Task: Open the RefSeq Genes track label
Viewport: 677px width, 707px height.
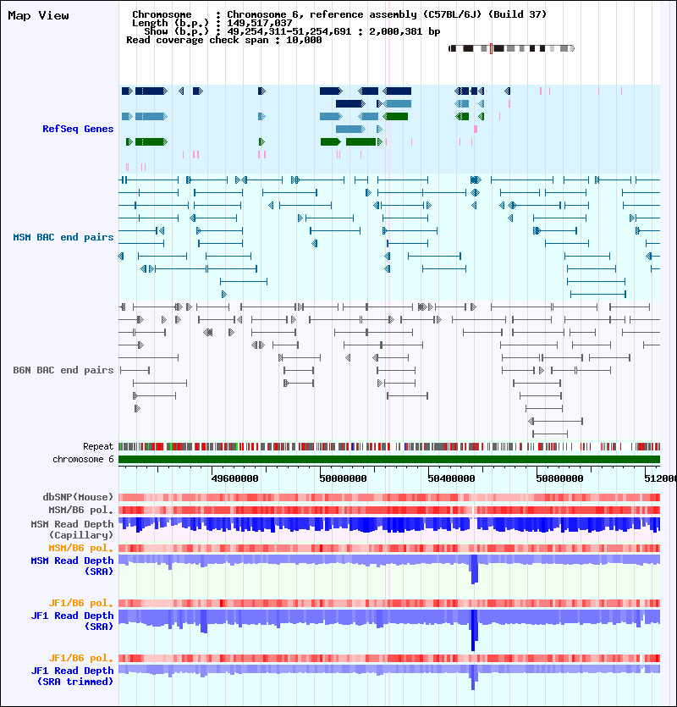Action: click(x=78, y=129)
